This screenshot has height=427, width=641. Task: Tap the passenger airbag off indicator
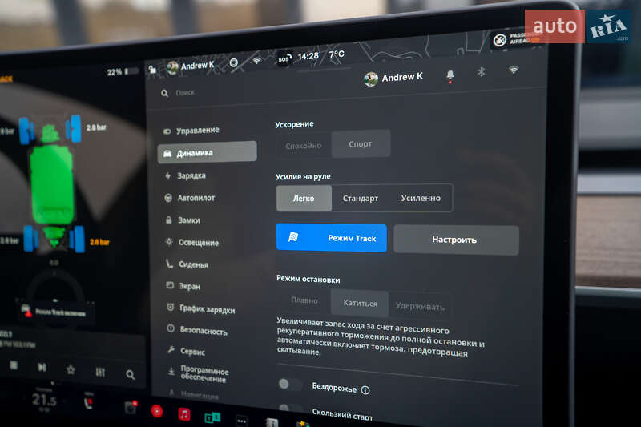click(518, 39)
